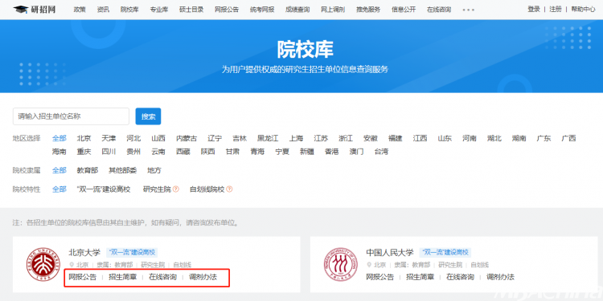This screenshot has width=603, height=301.
Task: Open 帮助中心 at top right
Action: point(583,9)
